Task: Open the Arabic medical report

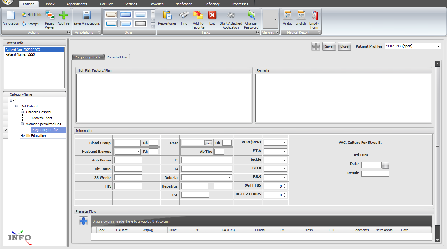Action: (x=287, y=16)
